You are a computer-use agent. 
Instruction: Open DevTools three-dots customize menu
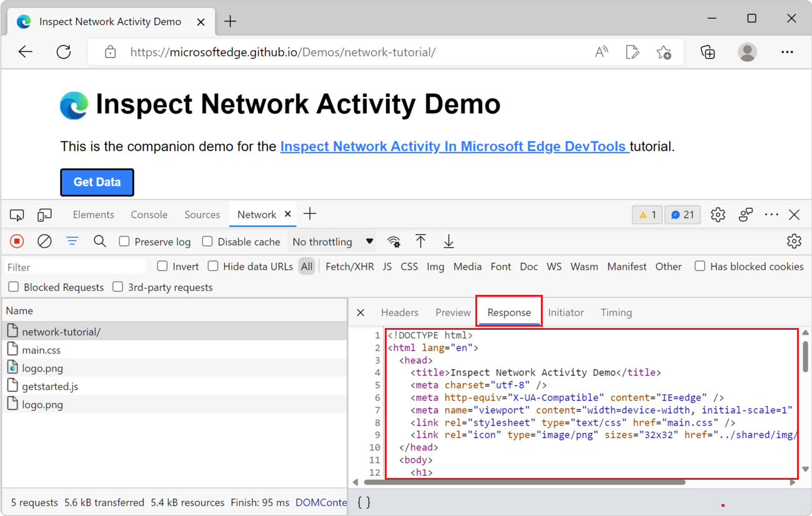[771, 215]
